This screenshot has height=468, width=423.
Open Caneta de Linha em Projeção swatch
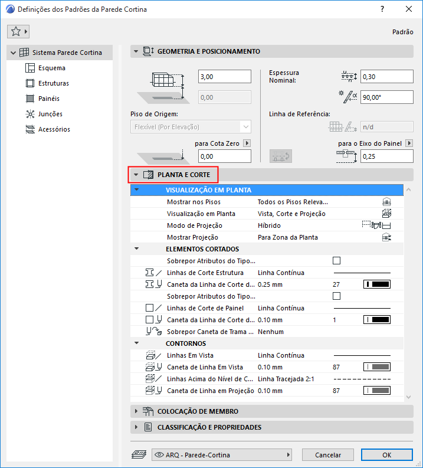(x=377, y=391)
